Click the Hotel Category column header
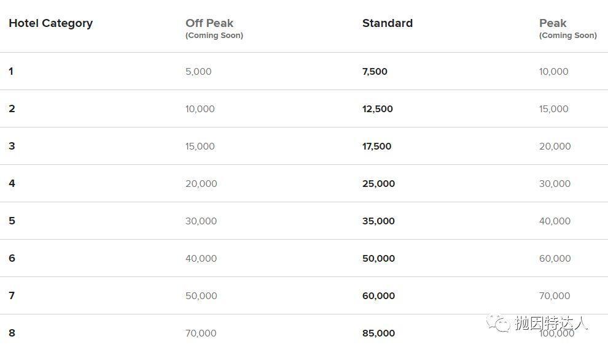This screenshot has height=350, width=608. pyautogui.click(x=50, y=23)
